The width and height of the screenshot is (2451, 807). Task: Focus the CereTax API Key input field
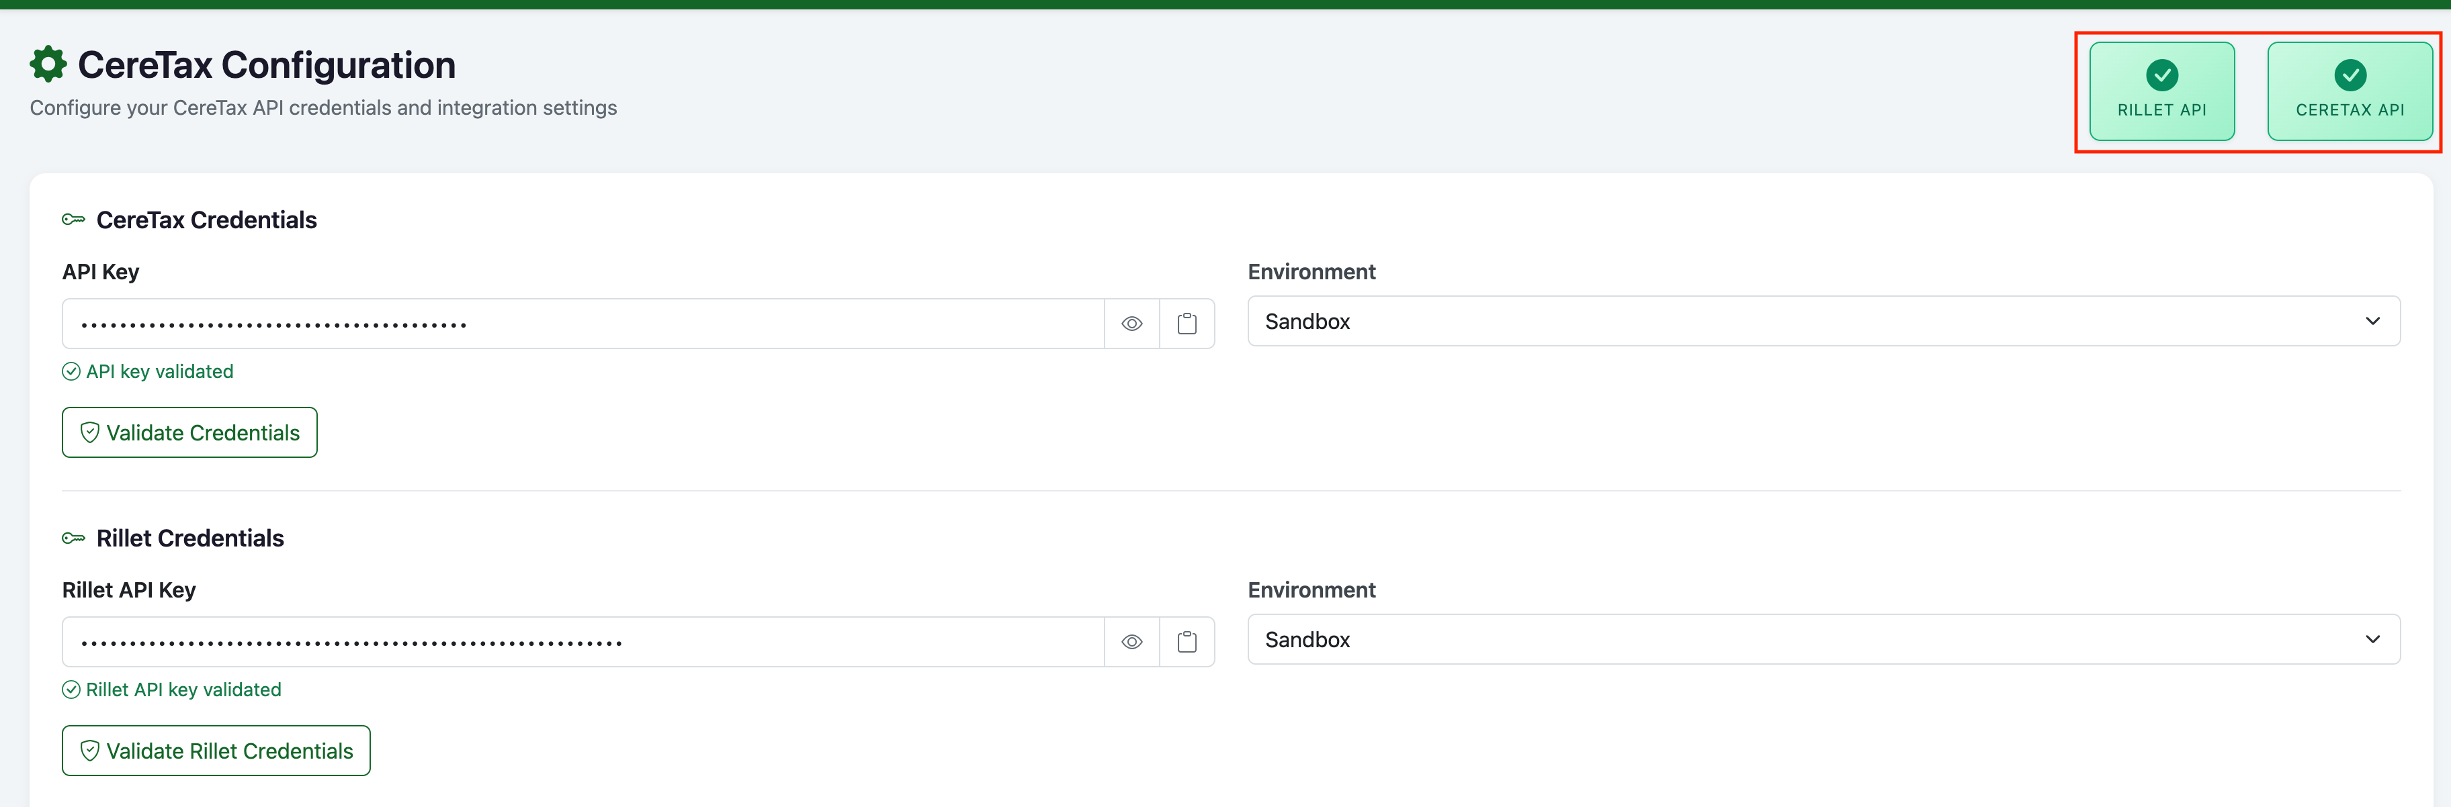tap(583, 324)
